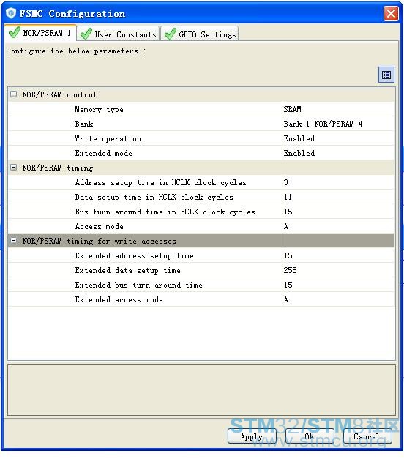Select the 'Extended access mode' label
Viewport: 404px width, 459px height.
(x=119, y=299)
